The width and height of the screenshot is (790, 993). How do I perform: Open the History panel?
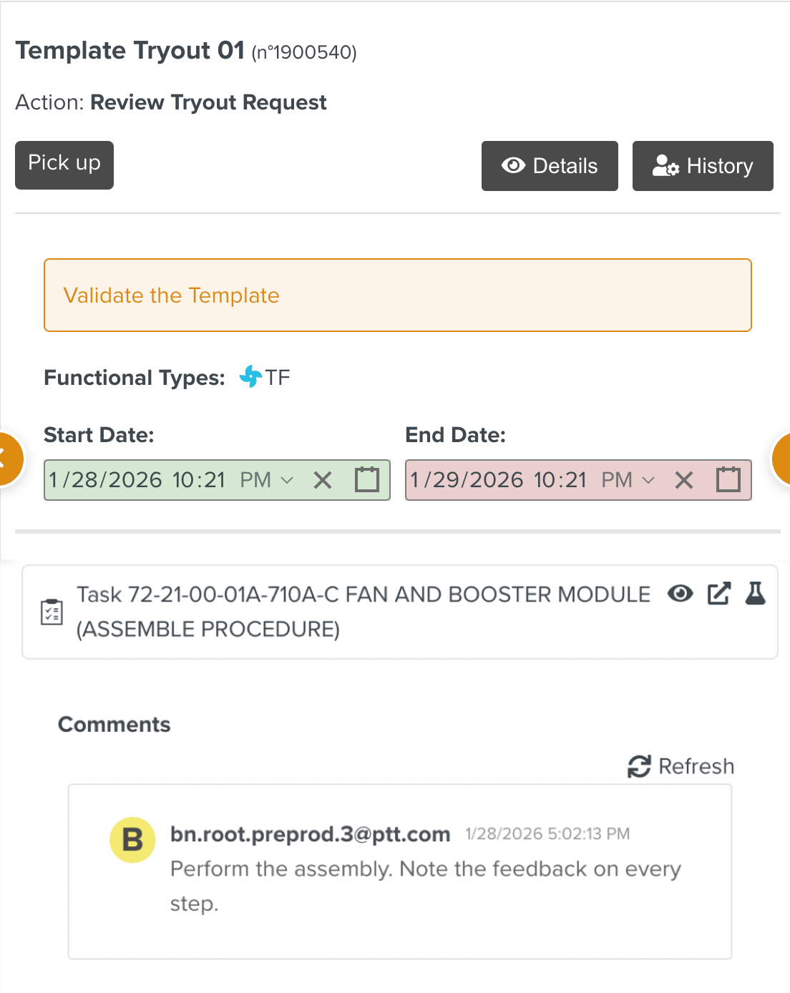703,166
